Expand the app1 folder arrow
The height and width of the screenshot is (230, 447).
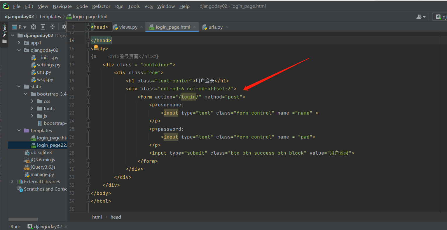point(19,43)
